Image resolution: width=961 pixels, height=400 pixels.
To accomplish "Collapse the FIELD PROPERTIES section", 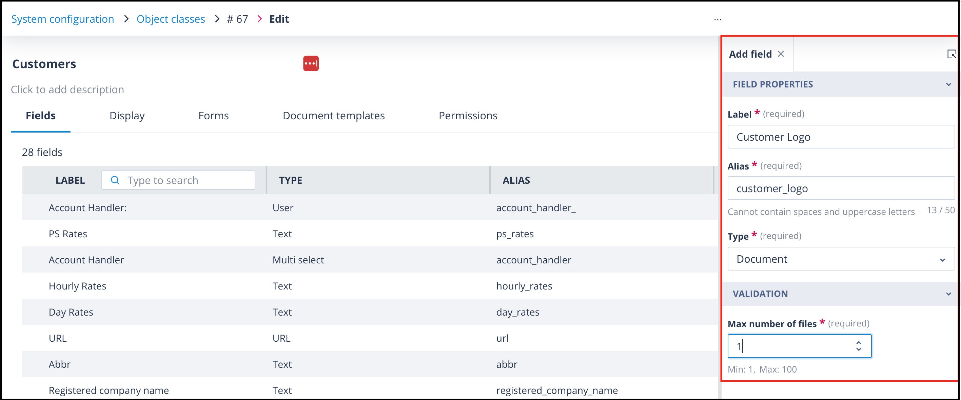I will [x=948, y=85].
